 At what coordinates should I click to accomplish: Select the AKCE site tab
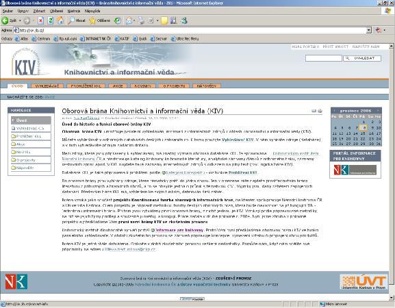point(117,86)
